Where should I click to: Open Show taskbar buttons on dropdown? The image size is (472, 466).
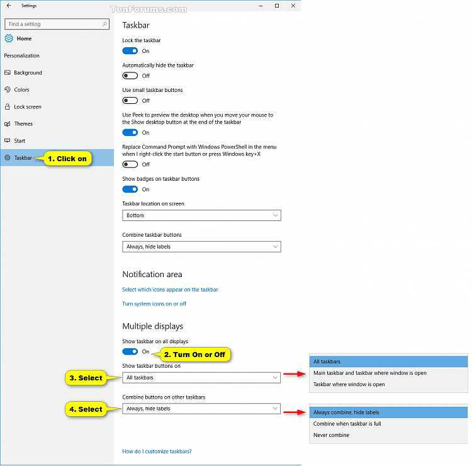(201, 378)
